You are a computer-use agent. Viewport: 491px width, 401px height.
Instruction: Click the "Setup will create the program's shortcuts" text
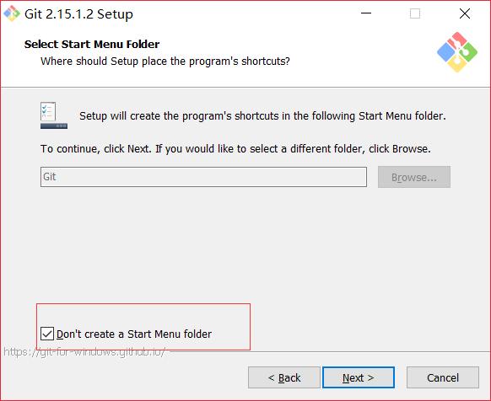tap(262, 116)
